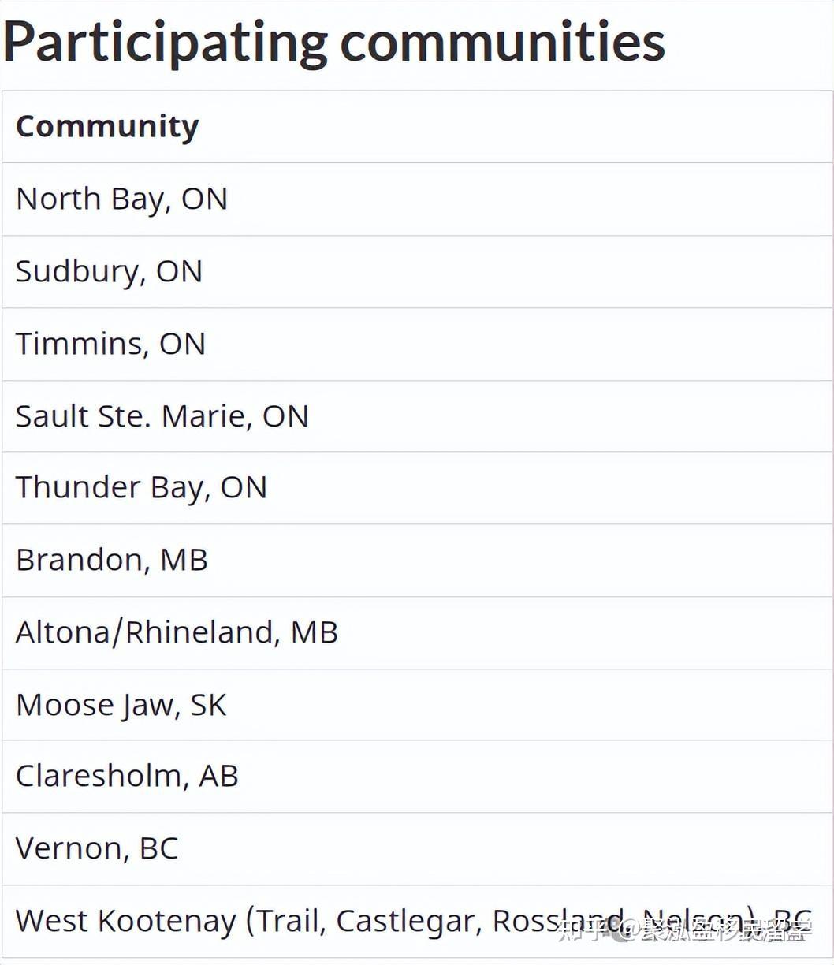Viewport: 834px width, 965px height.
Task: Click the 'SK' province abbreviation
Action: (x=208, y=705)
